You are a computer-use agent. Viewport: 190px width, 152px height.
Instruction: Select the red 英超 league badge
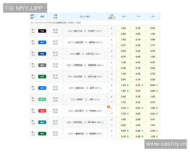pos(42,111)
